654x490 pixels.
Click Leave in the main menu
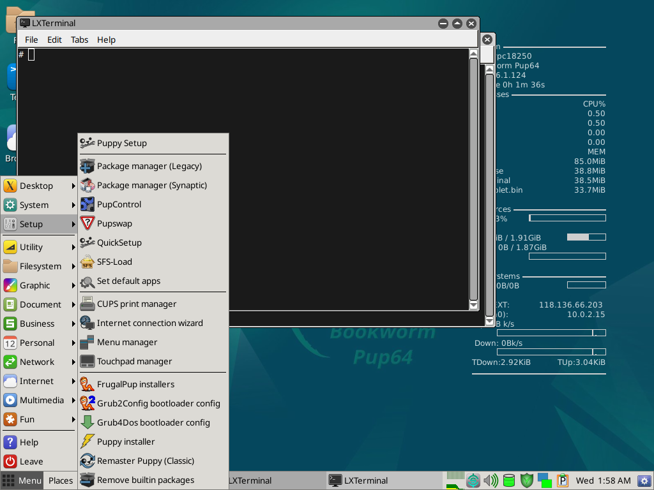[x=39, y=462]
